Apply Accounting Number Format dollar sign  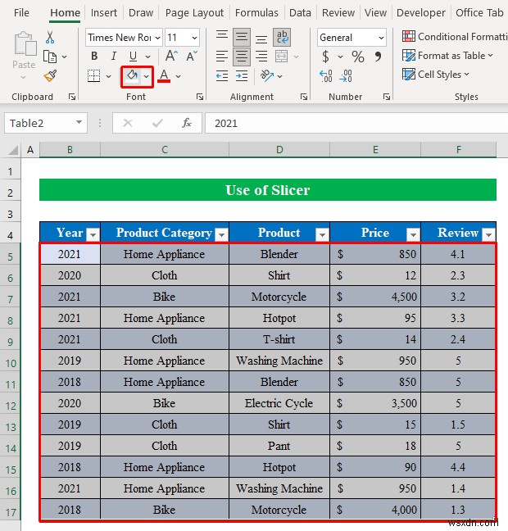(325, 57)
